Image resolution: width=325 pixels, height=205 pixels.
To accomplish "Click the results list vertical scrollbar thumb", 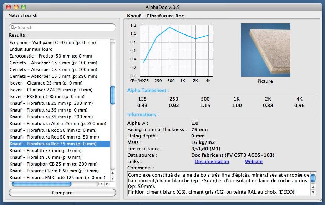I will point(113,95).
